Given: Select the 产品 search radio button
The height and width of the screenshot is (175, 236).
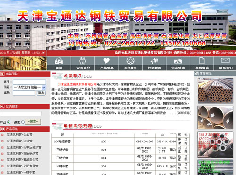Looking at the screenshot, I should [x=8, y=122].
